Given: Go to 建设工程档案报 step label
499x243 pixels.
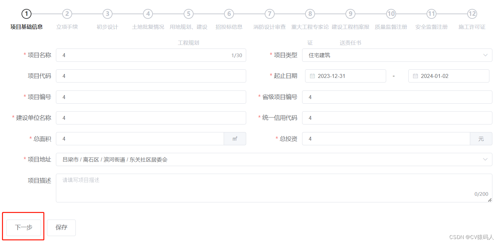Looking at the screenshot, I should (350, 27).
